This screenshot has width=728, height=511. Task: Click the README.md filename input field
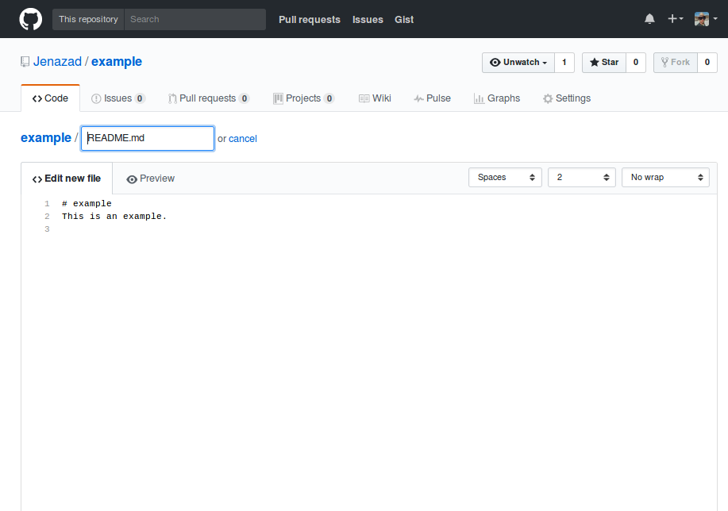pos(148,138)
